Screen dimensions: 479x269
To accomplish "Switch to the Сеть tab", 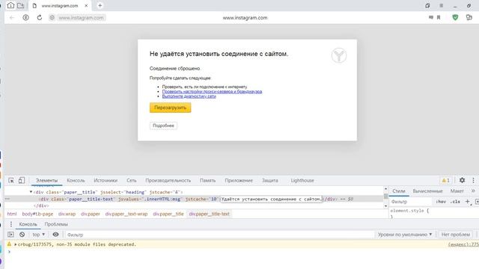I will (132, 180).
